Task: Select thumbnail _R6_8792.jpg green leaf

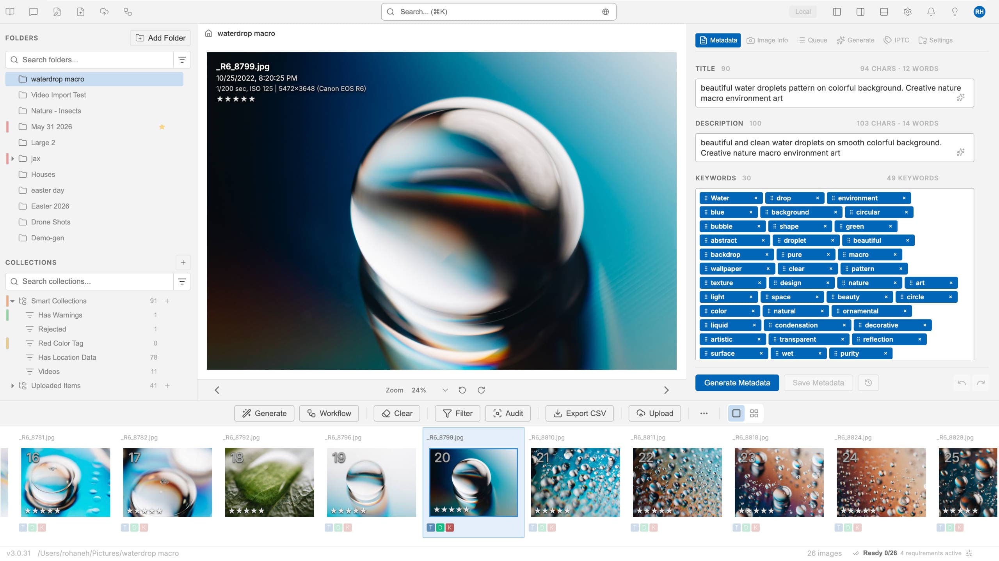Action: (269, 482)
